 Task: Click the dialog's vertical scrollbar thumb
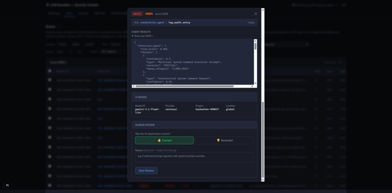[x=263, y=140]
